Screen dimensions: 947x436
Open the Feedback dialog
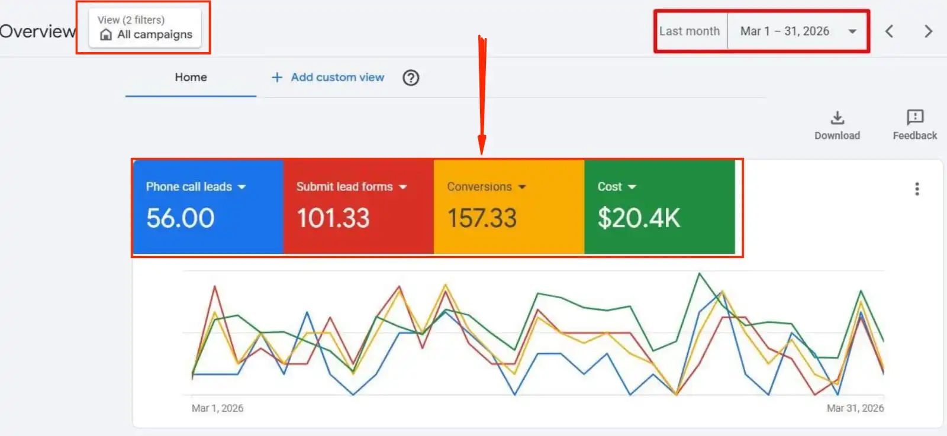[x=915, y=125]
